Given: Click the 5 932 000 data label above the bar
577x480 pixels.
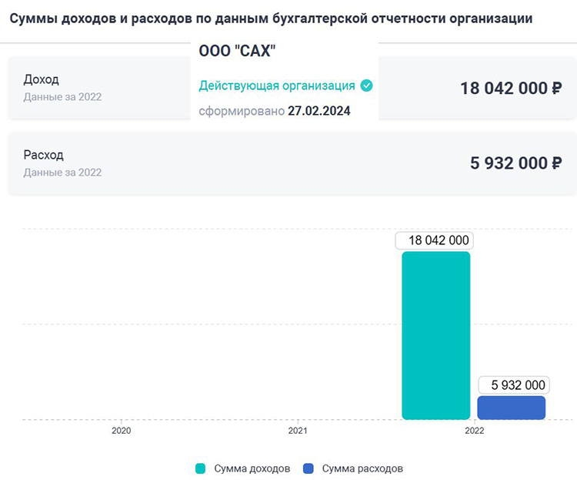Looking at the screenshot, I should 512,384.
